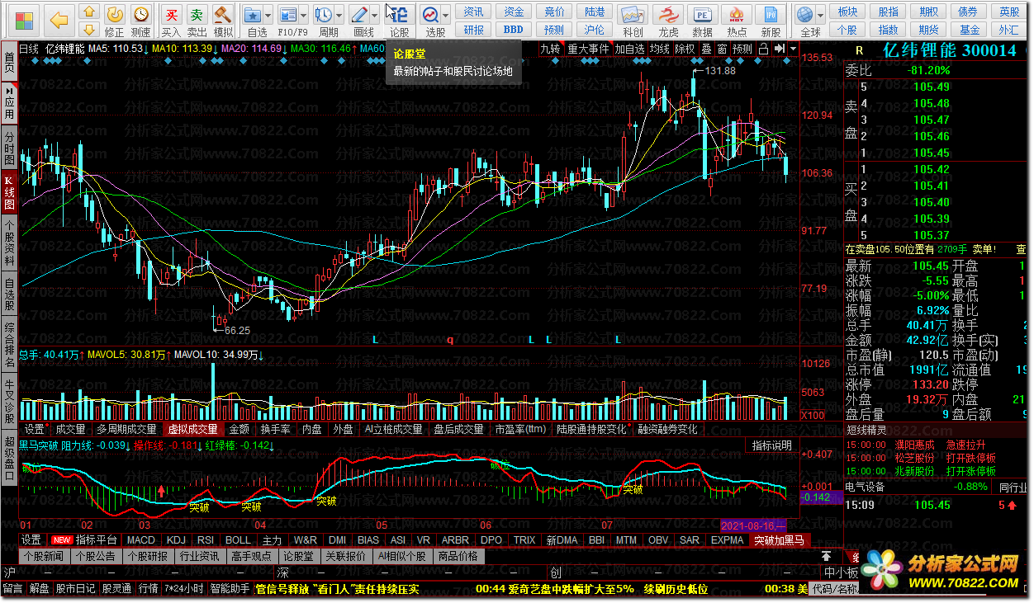The width and height of the screenshot is (1034, 603).
Task: Open the 修正 correction tool
Action: [115, 21]
